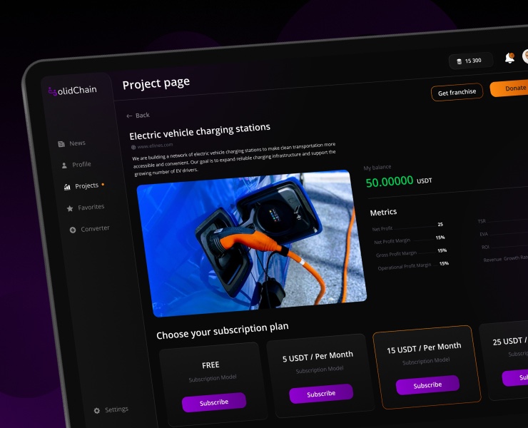
Task: Click the SolidChain logo icon
Action: 52,91
